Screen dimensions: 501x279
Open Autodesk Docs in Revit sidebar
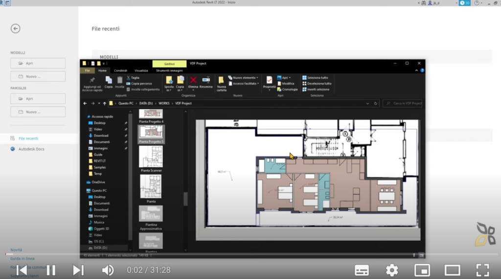click(x=31, y=149)
